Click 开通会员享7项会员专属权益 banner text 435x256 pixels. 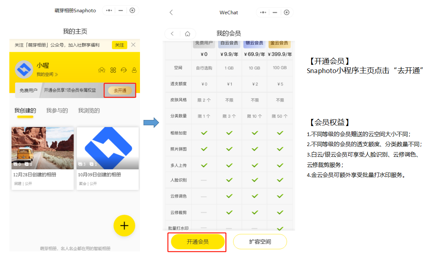coord(70,90)
